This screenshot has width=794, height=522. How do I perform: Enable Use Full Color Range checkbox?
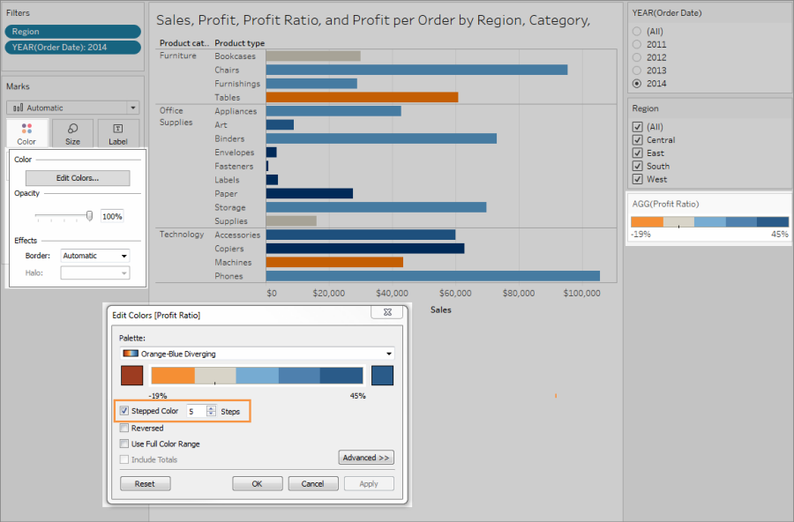tap(124, 444)
